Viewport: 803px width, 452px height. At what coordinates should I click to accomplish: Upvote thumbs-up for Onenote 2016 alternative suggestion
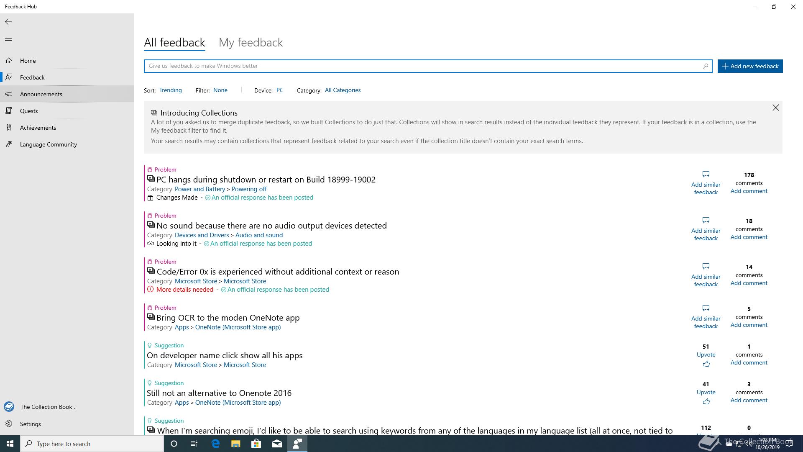(x=706, y=401)
